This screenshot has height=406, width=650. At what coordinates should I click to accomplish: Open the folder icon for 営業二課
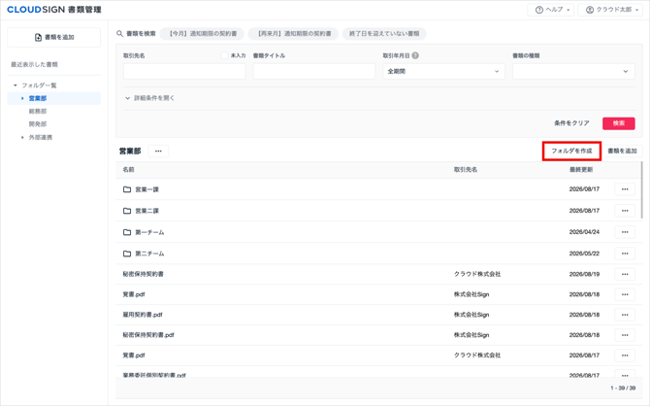127,211
